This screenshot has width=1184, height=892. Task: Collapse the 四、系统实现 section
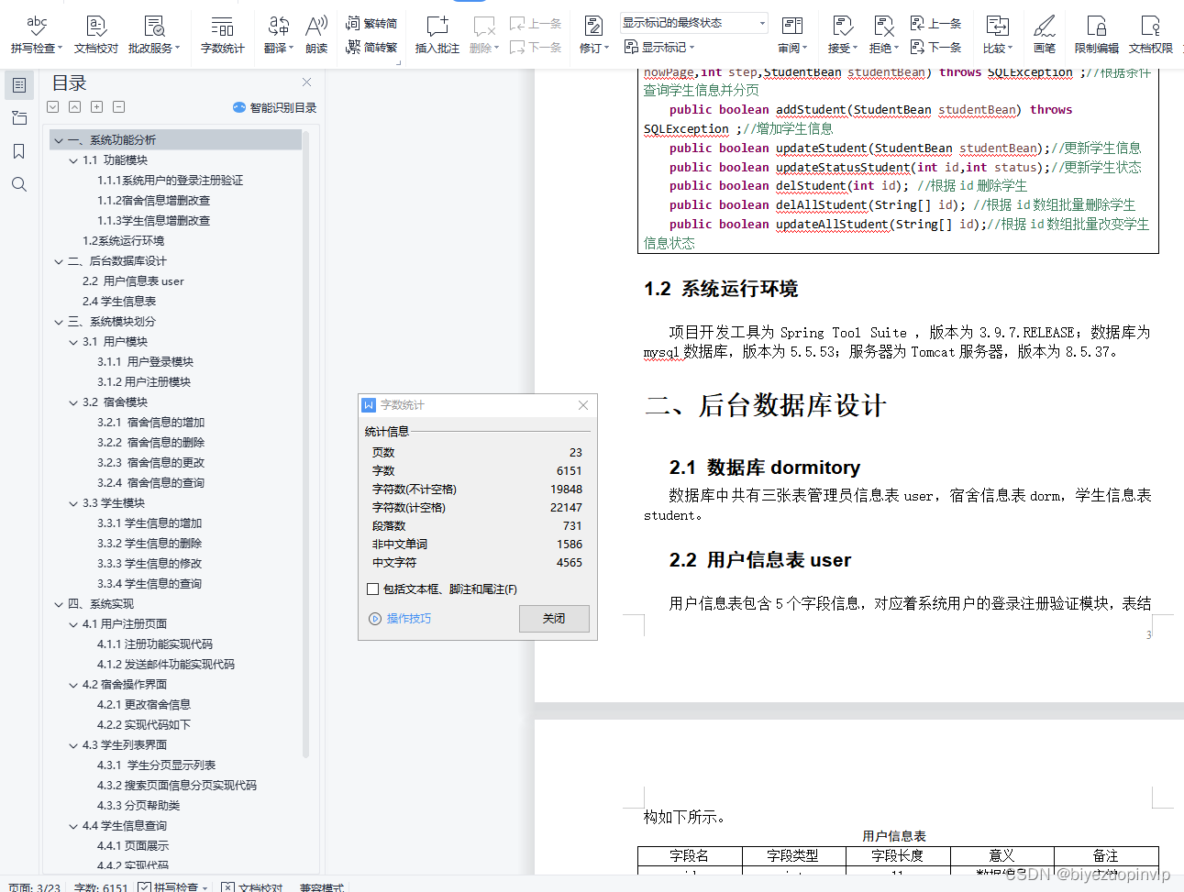(59, 604)
